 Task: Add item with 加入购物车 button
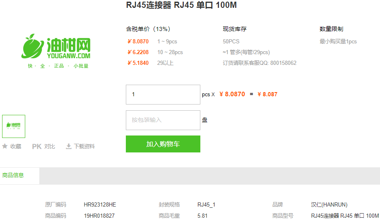(x=163, y=144)
